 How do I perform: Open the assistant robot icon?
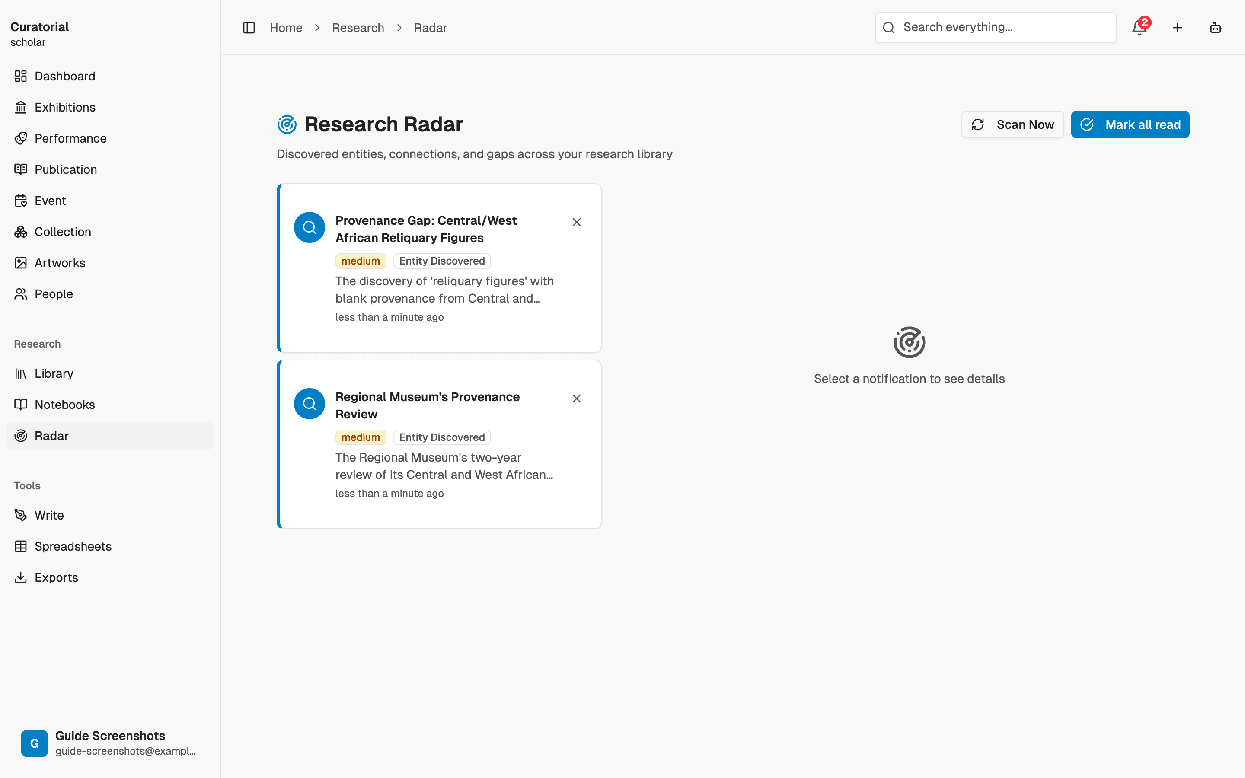(x=1216, y=28)
